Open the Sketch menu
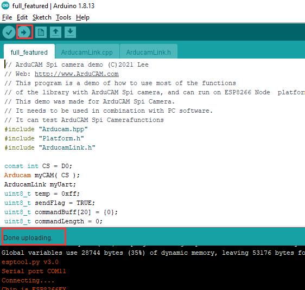This screenshot has height=290, width=305. tap(42, 17)
